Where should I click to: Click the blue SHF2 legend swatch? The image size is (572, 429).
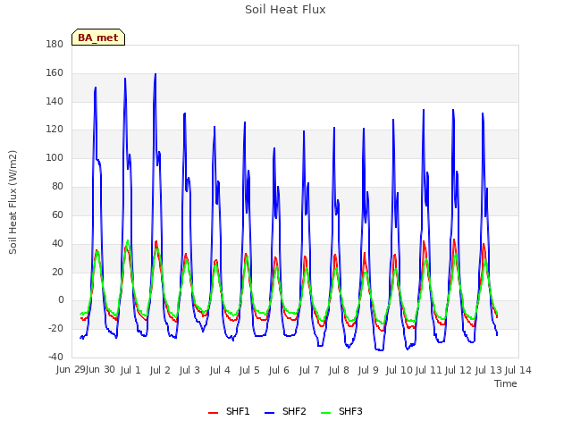(269, 413)
